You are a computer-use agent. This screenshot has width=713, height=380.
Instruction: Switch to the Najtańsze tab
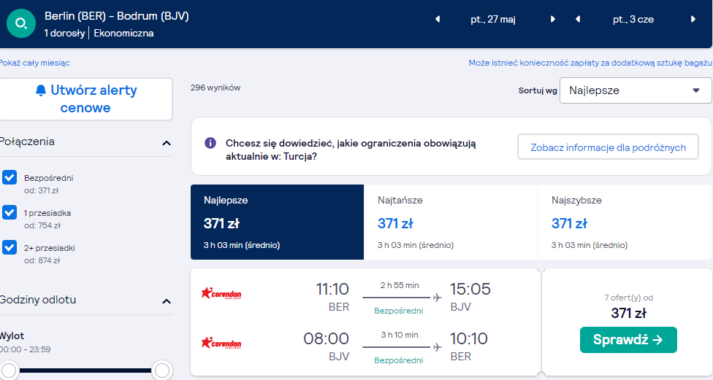click(451, 222)
